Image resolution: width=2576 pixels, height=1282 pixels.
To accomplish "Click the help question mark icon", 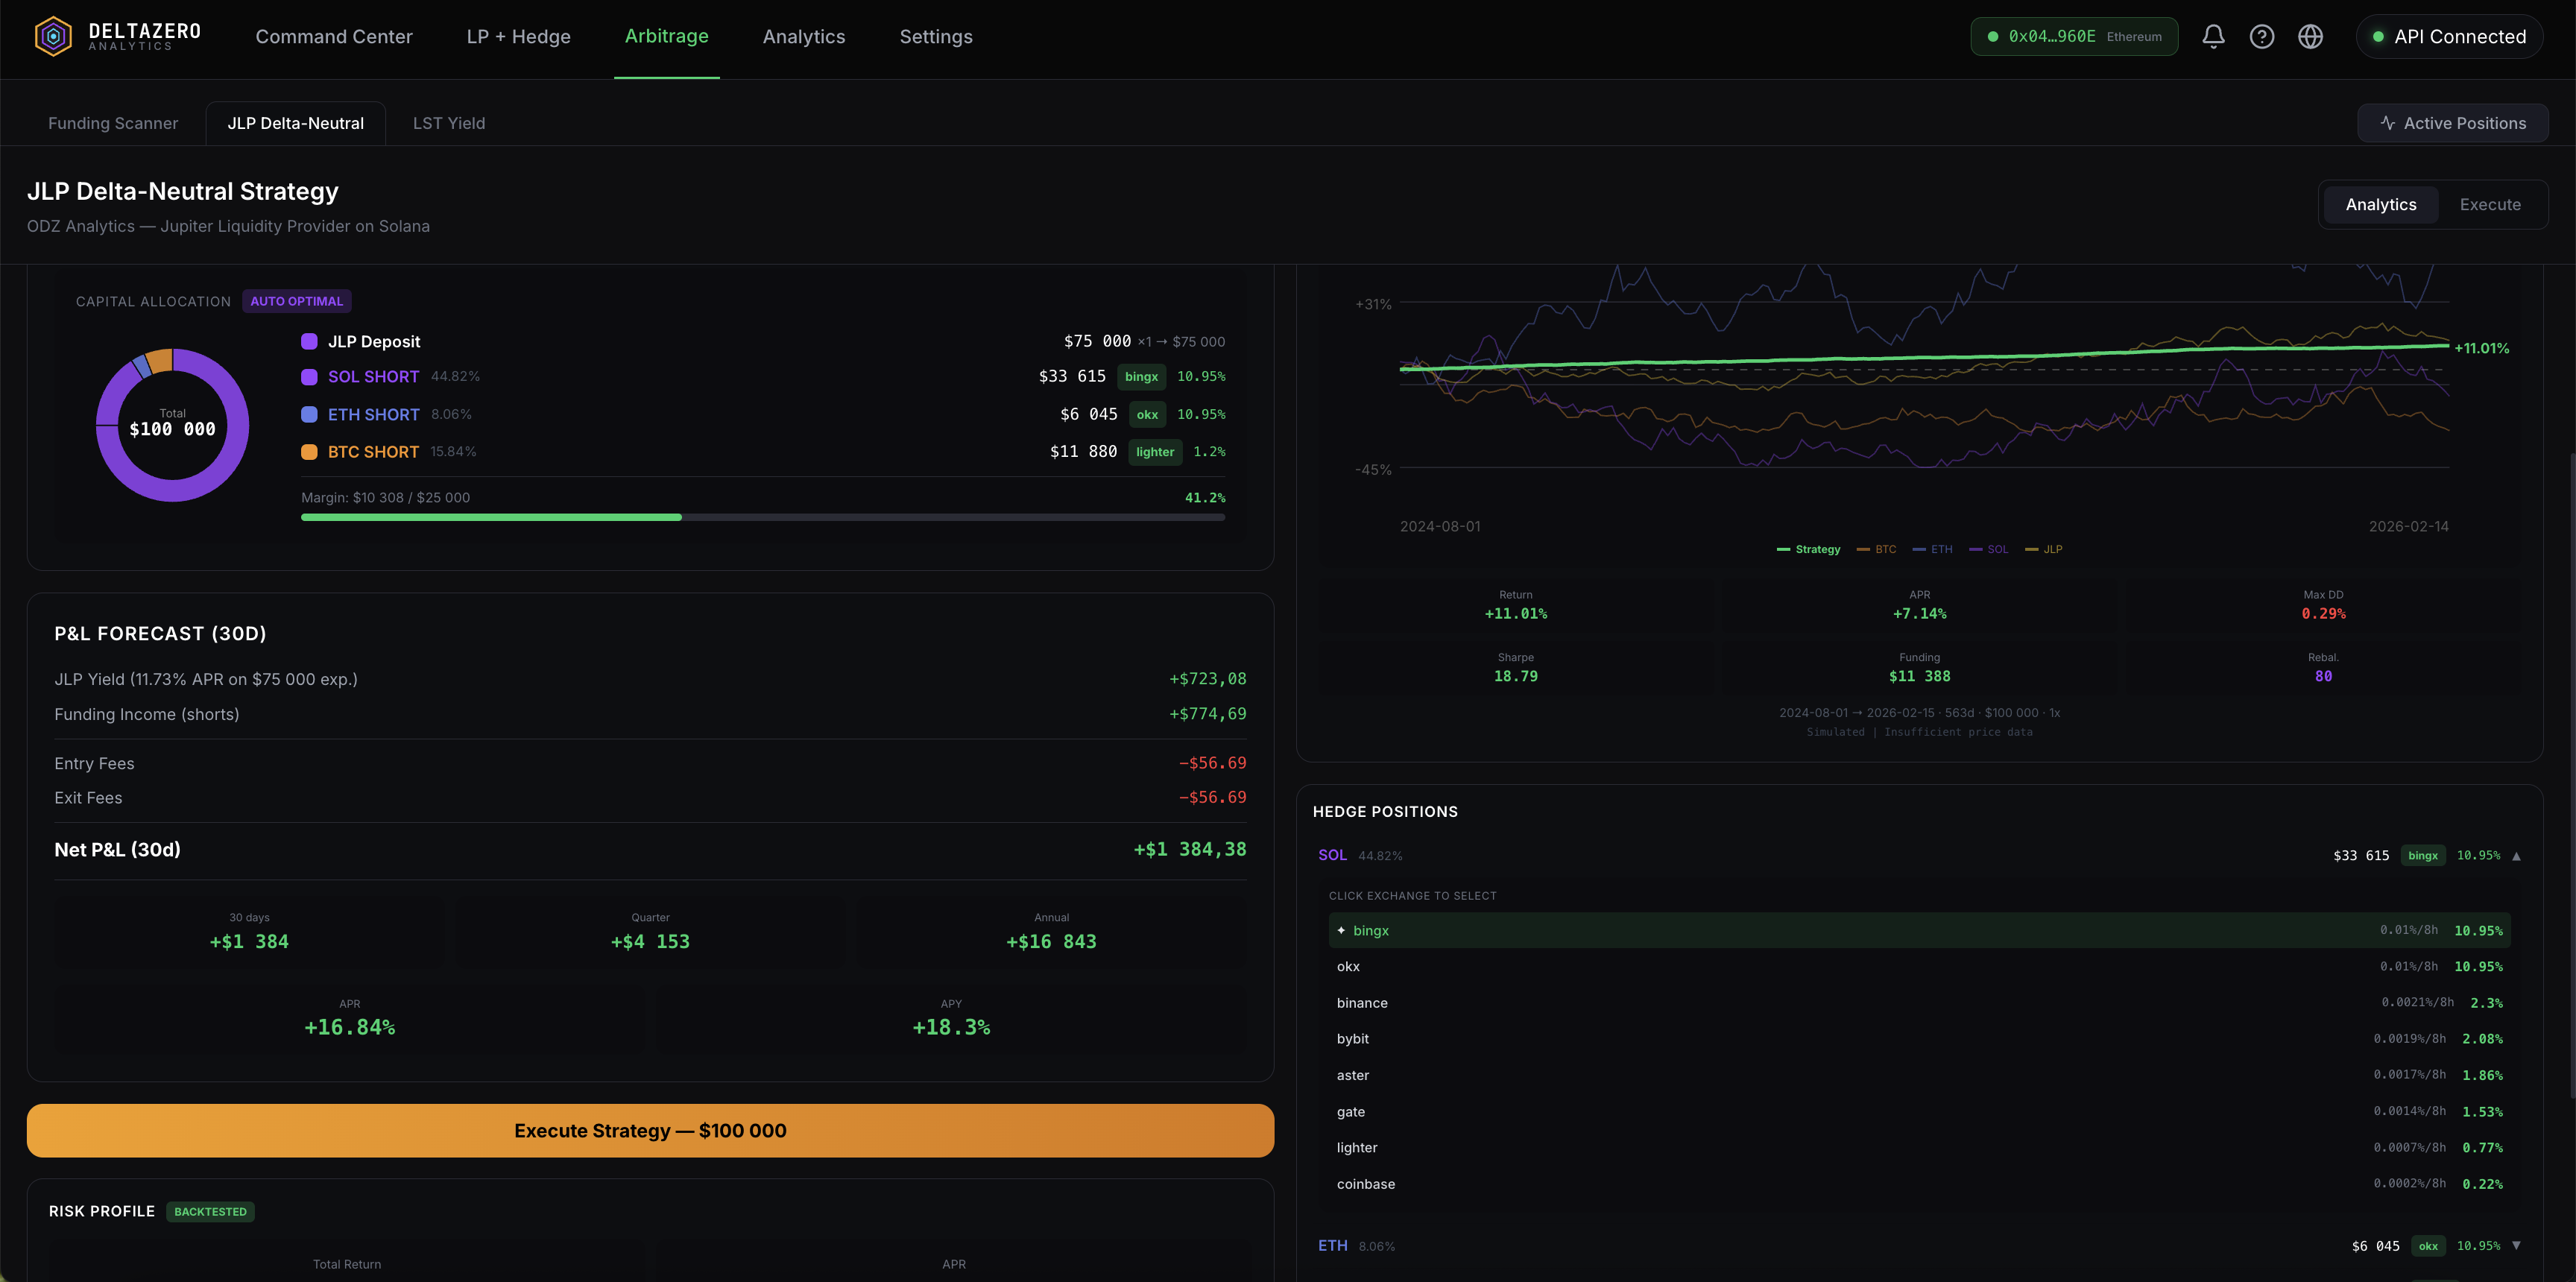I will (2261, 37).
